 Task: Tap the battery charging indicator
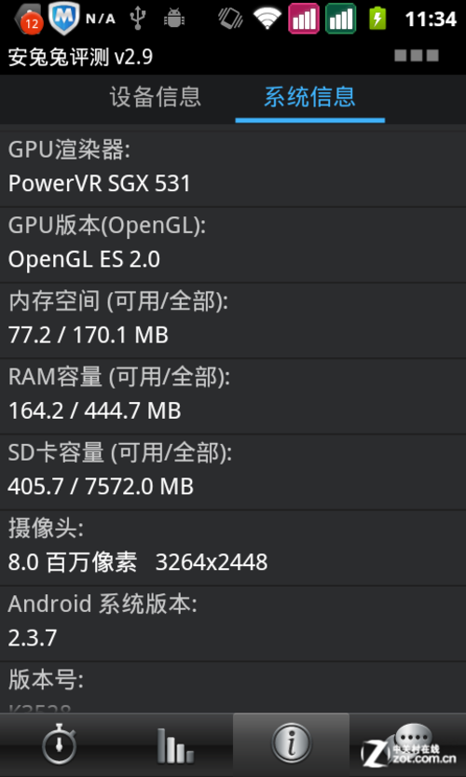(377, 19)
